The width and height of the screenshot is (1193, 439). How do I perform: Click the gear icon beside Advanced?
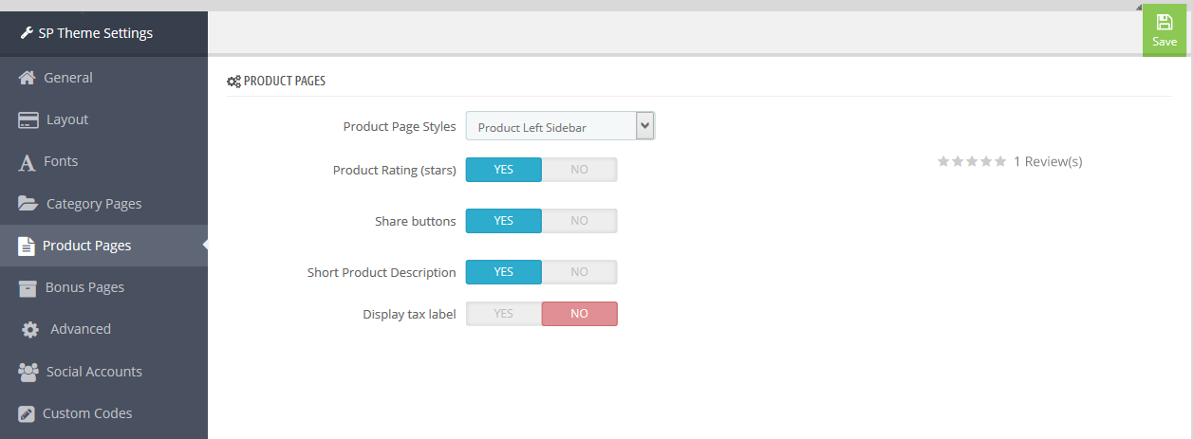(x=30, y=329)
